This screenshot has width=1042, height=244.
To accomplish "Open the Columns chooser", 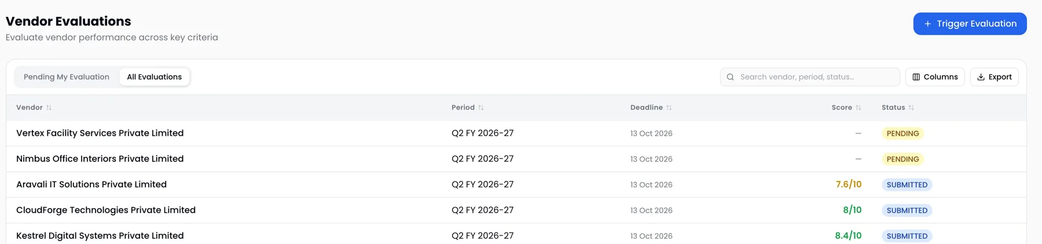I will click(x=935, y=77).
